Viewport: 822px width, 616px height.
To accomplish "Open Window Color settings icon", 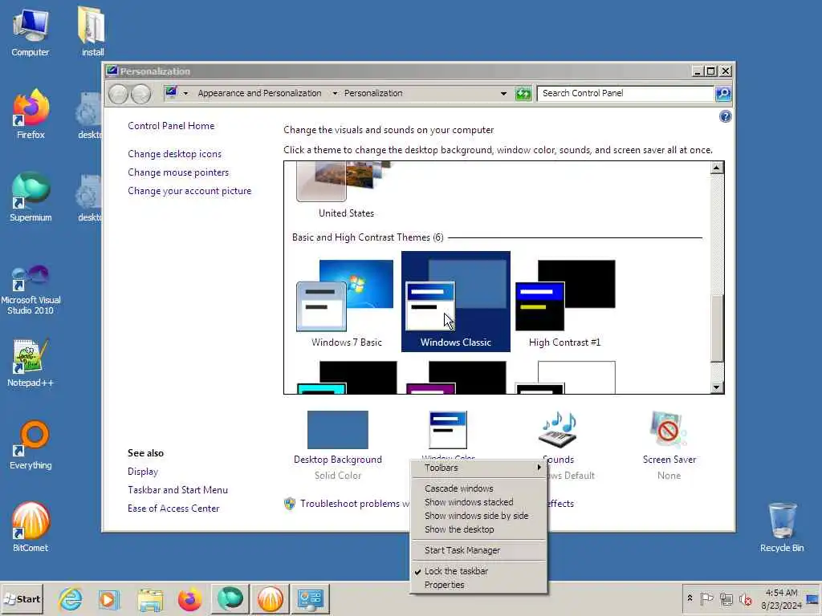I will tap(448, 431).
